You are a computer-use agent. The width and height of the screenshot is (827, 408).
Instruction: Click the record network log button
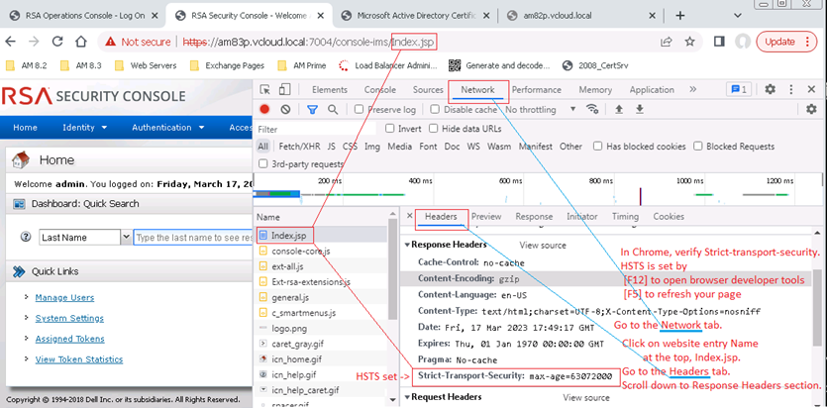click(264, 109)
